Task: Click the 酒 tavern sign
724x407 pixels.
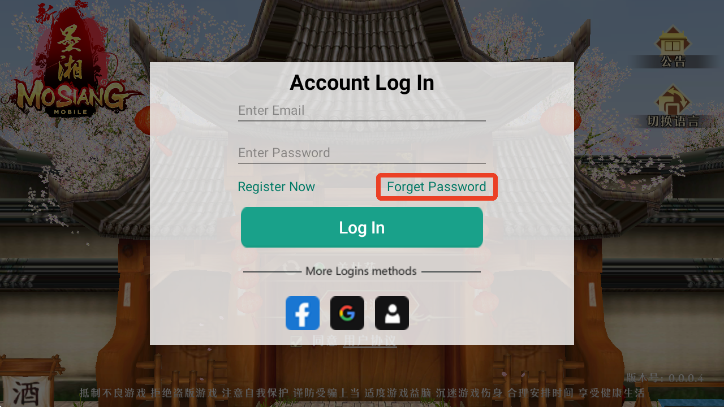Action: [x=26, y=391]
